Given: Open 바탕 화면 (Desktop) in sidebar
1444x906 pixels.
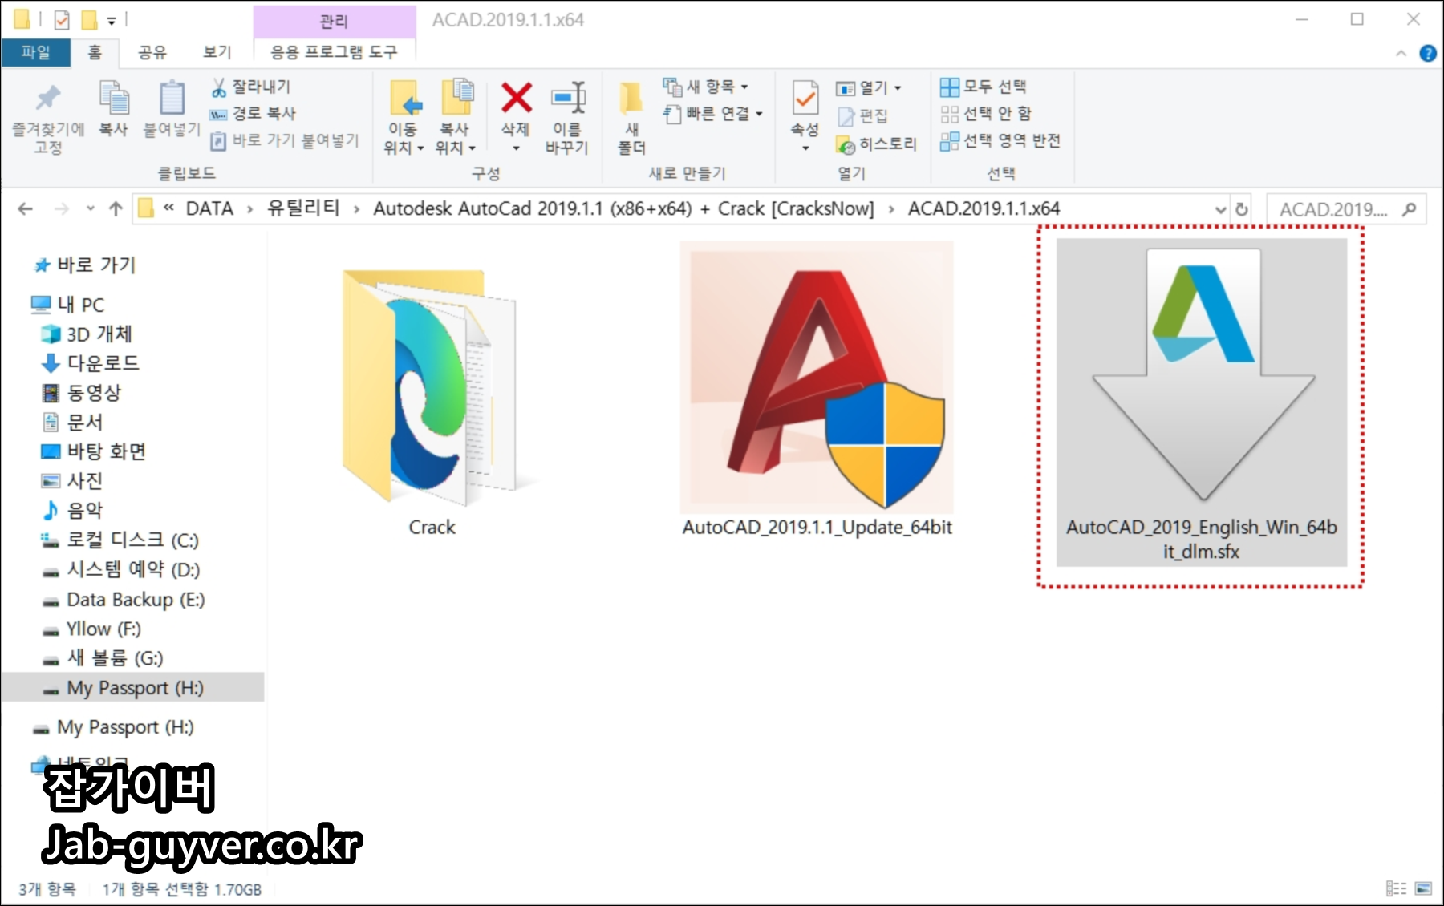Looking at the screenshot, I should pyautogui.click(x=94, y=452).
